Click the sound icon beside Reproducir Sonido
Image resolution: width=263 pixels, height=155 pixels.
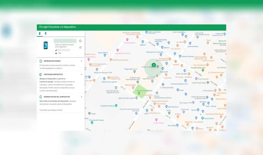coord(40,60)
